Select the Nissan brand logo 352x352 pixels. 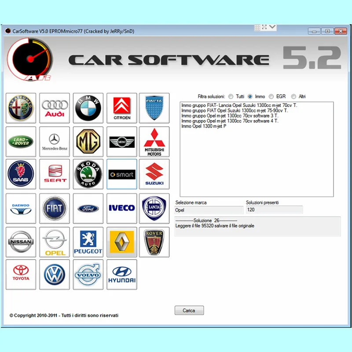(x=21, y=242)
